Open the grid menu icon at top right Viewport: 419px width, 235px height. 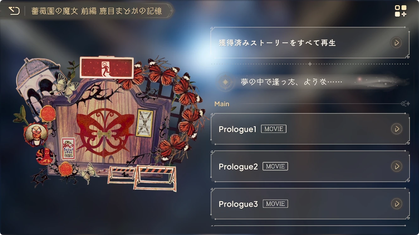click(x=400, y=11)
